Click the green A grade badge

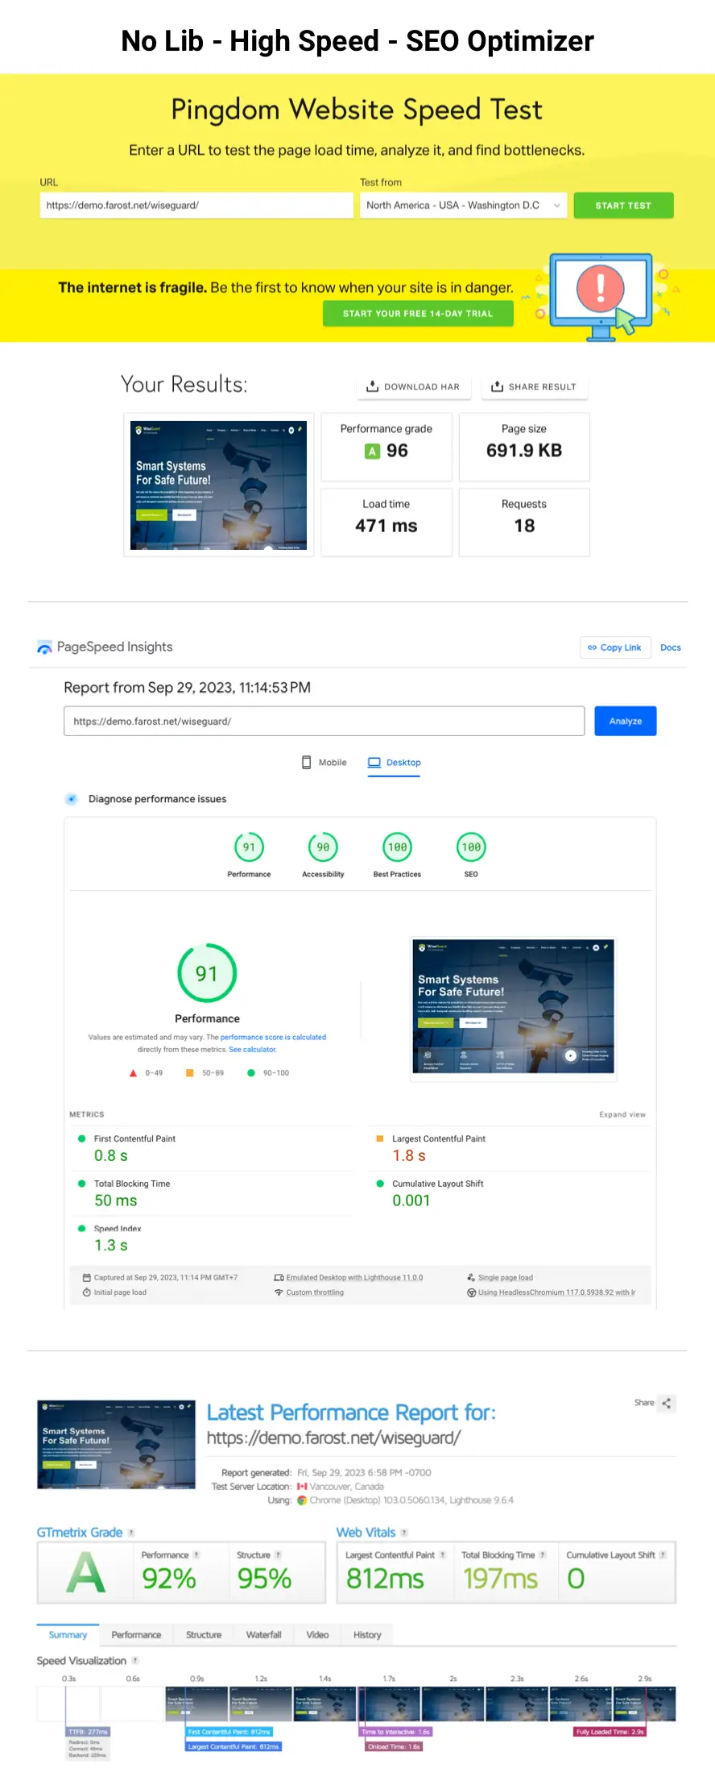tap(372, 451)
